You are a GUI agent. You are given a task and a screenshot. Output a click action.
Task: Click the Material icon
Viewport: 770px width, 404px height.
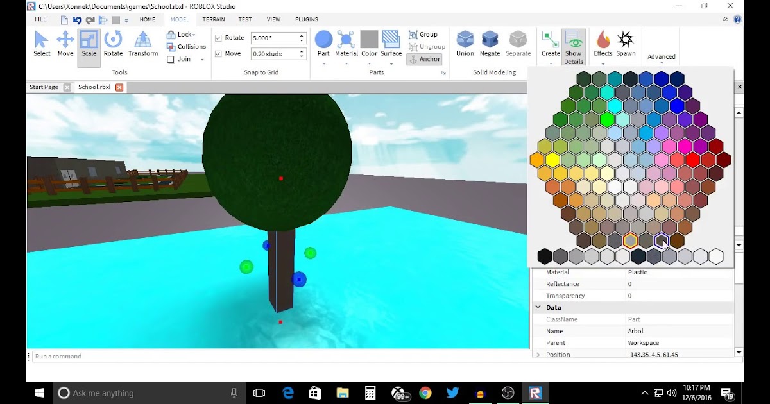346,40
